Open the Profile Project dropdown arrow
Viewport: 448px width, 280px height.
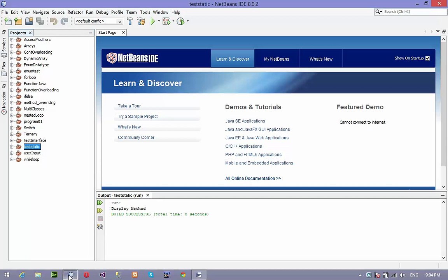coord(188,21)
